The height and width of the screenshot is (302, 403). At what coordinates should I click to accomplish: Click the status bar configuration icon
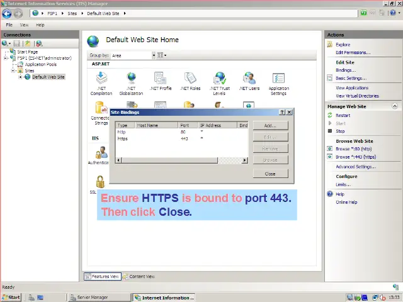click(395, 287)
